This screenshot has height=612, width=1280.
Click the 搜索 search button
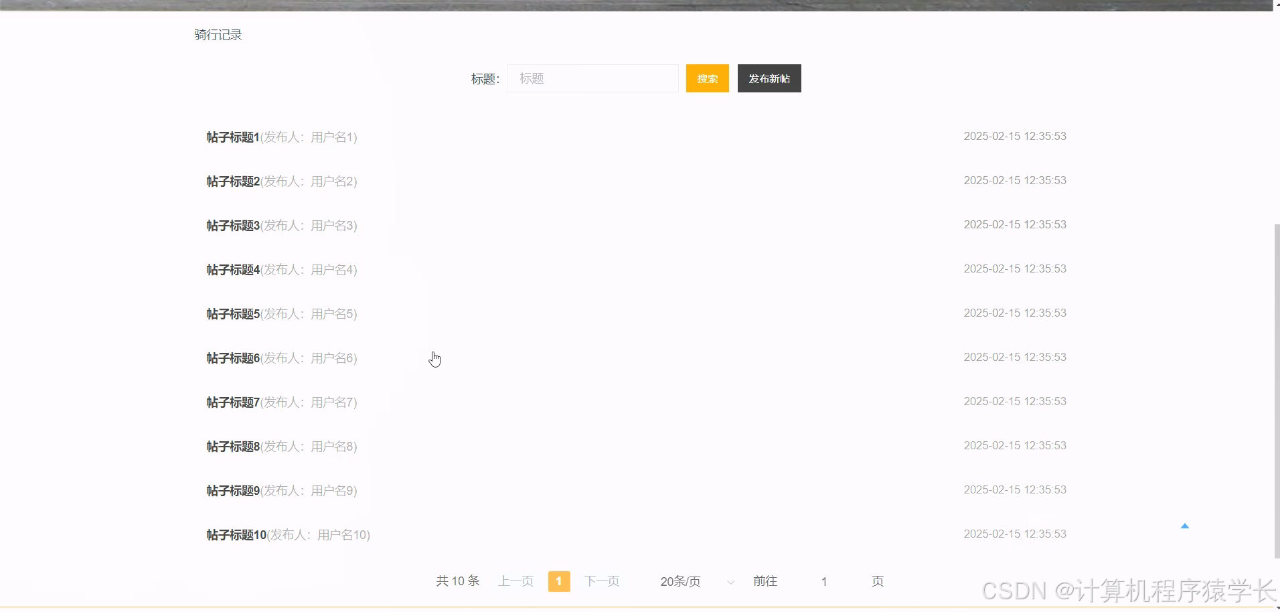[707, 78]
